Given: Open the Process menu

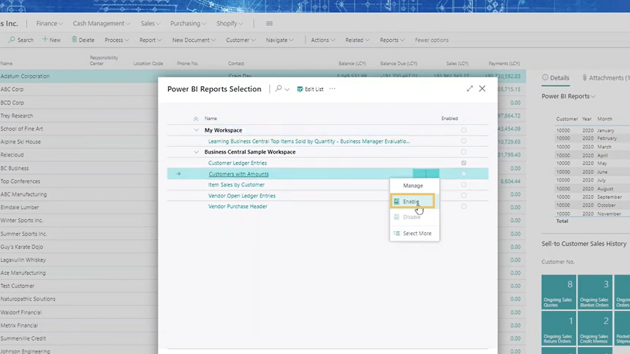Looking at the screenshot, I should pos(116,40).
